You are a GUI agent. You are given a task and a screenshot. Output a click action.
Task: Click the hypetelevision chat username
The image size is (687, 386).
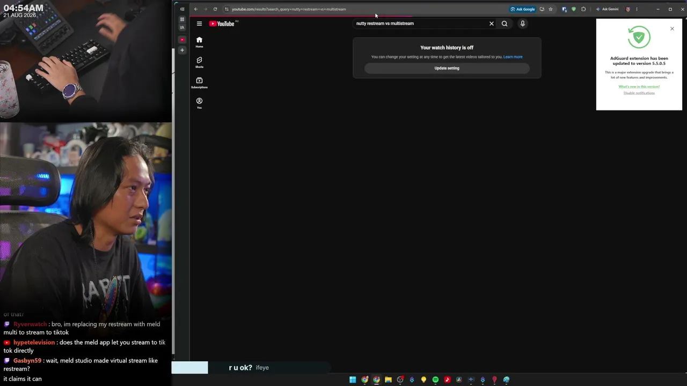pyautogui.click(x=34, y=343)
